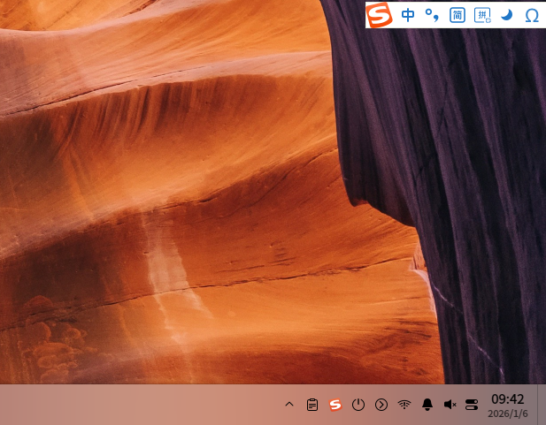Click the show-desktop strip at the taskbar edge

click(x=542, y=405)
